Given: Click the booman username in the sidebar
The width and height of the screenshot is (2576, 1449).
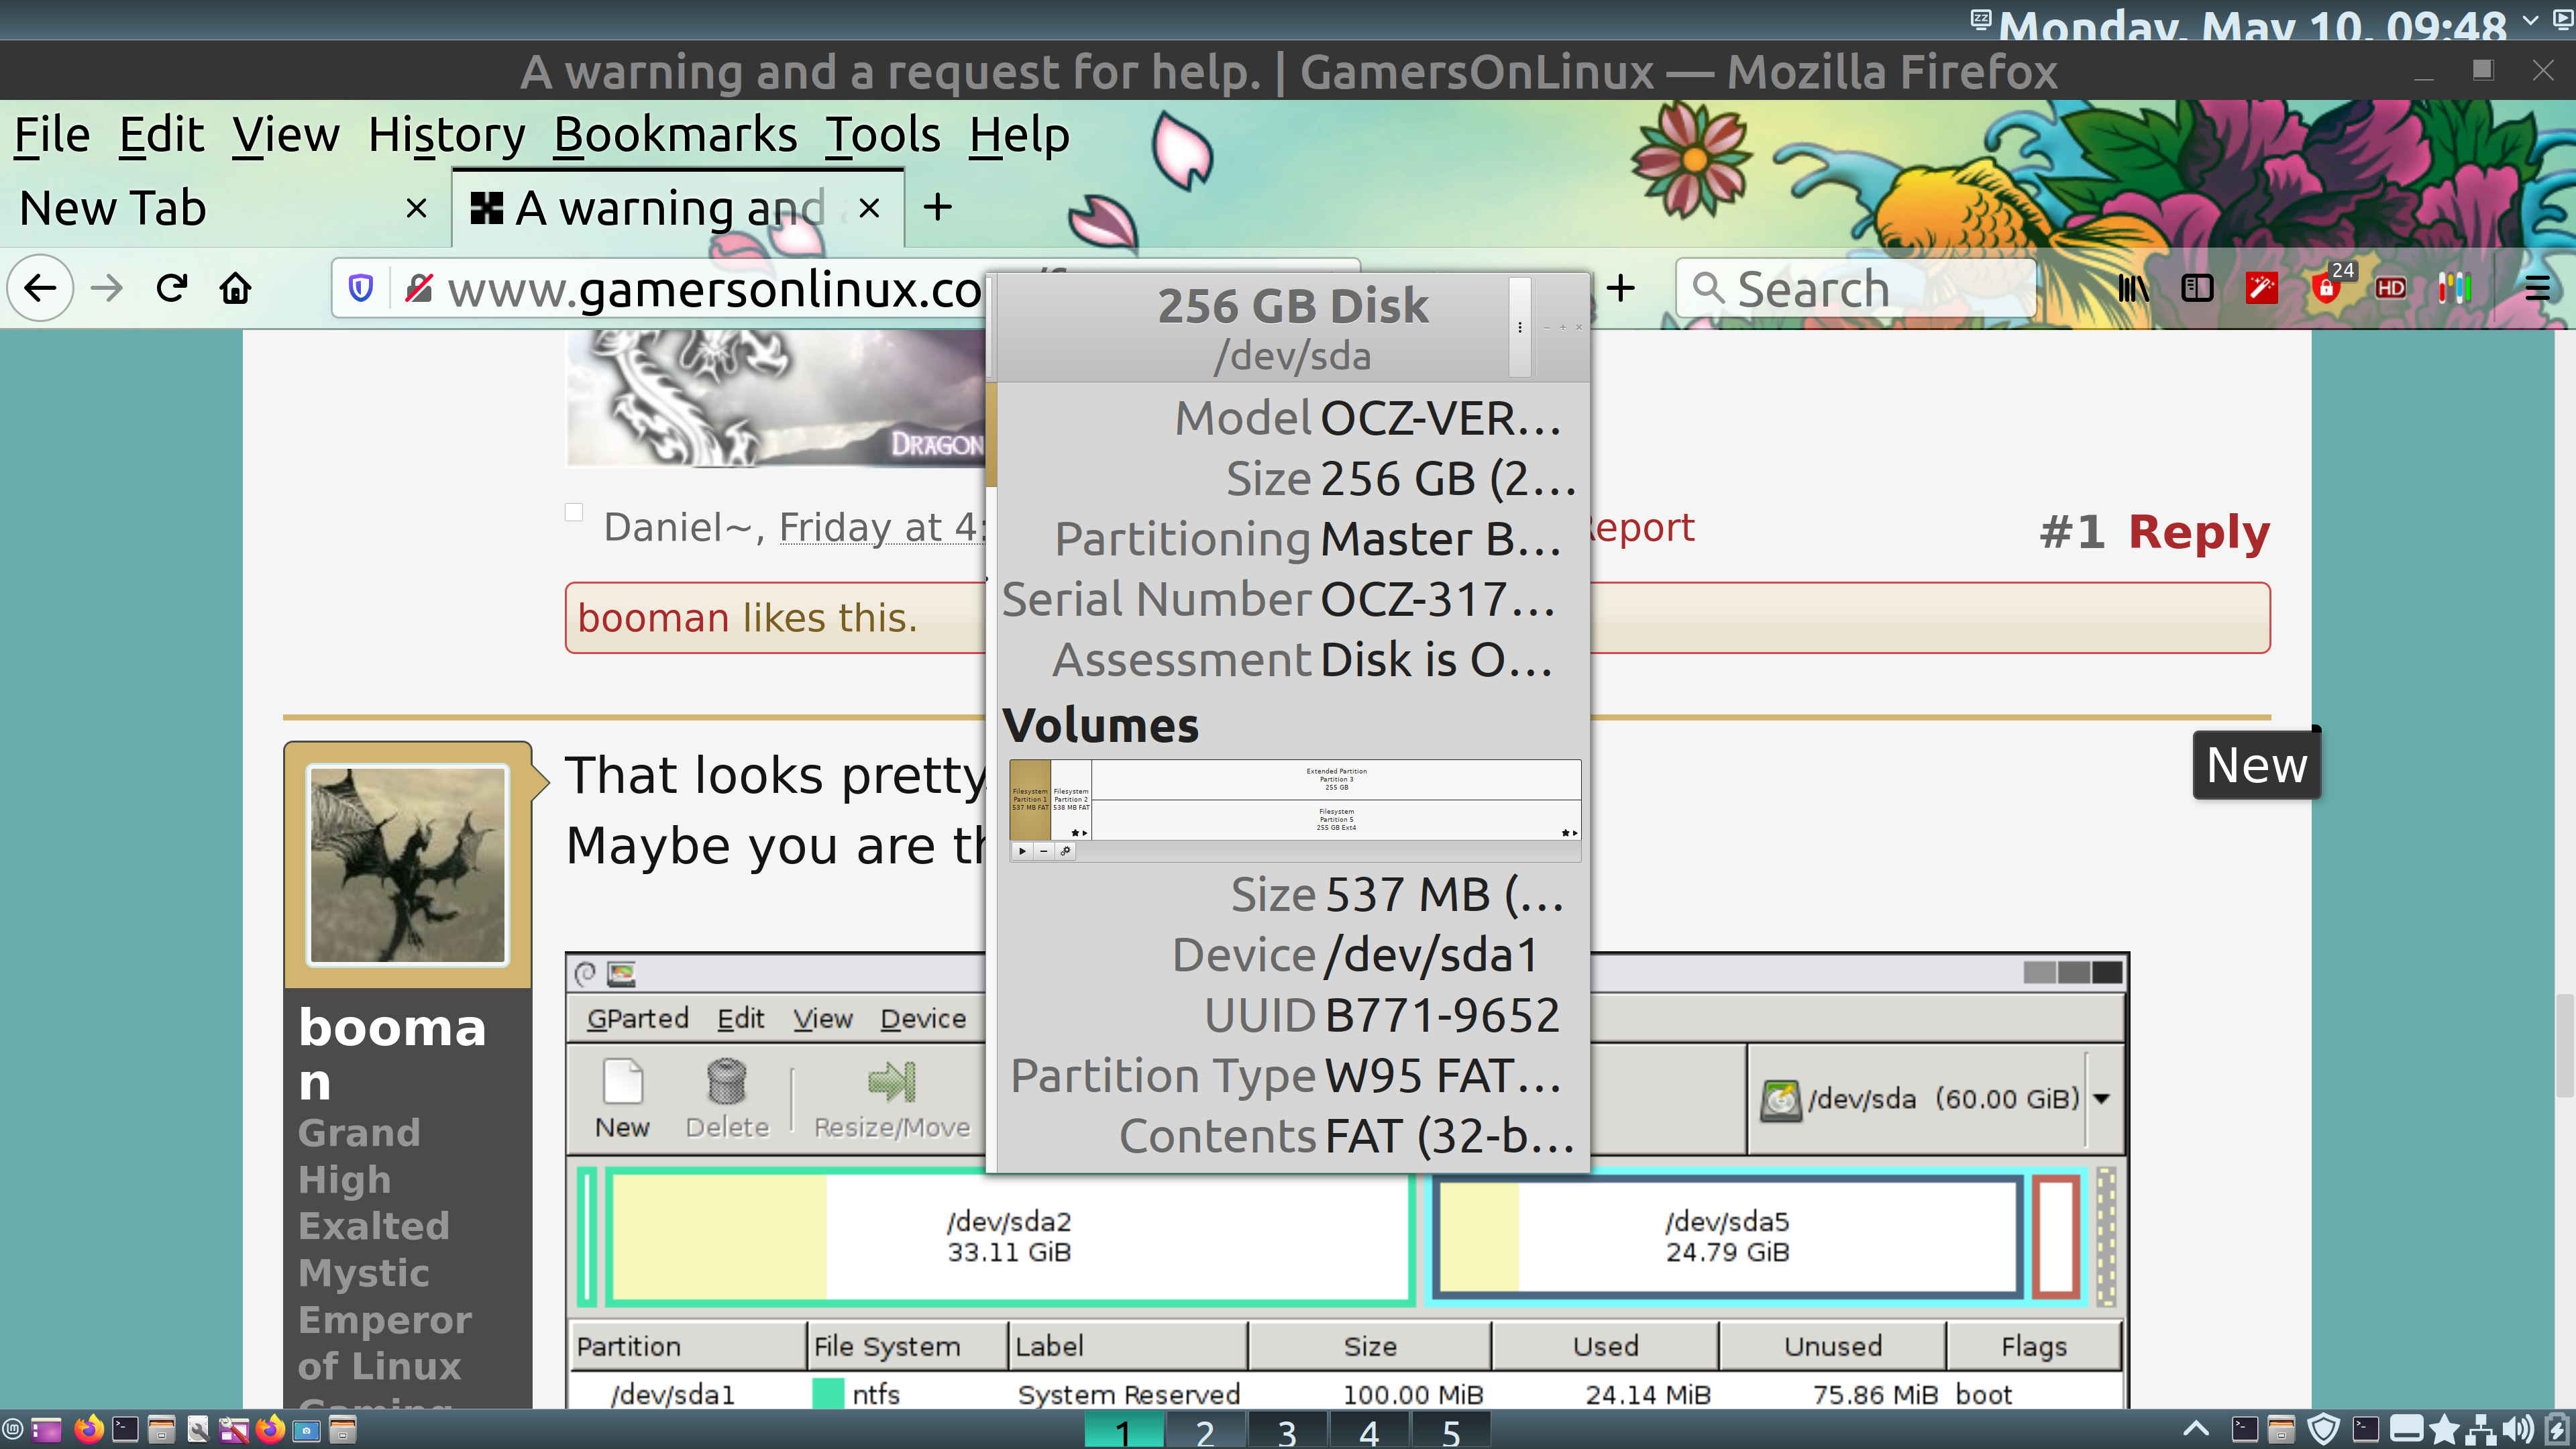Looking at the screenshot, I should [392, 1054].
